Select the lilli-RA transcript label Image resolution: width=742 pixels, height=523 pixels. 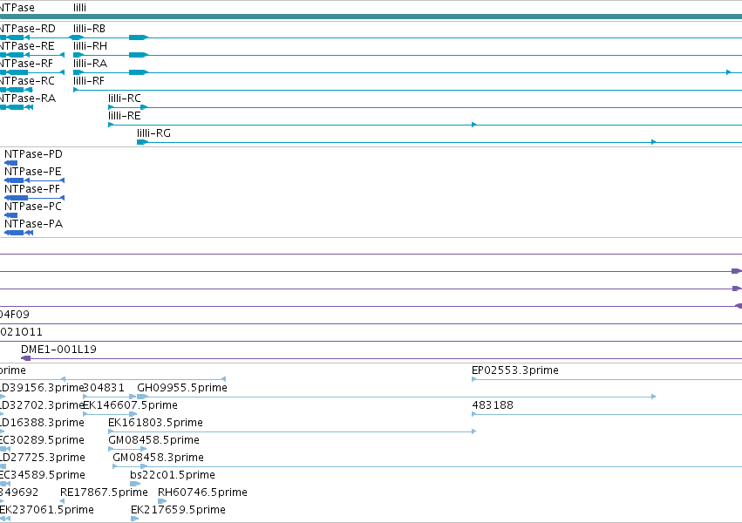tap(90, 64)
